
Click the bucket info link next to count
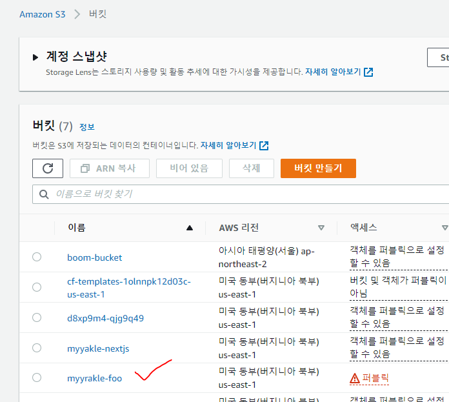(x=86, y=127)
